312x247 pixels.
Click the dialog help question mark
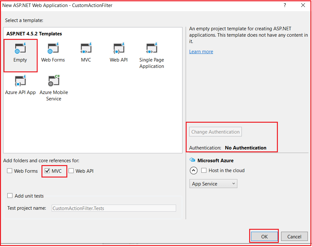285,5
